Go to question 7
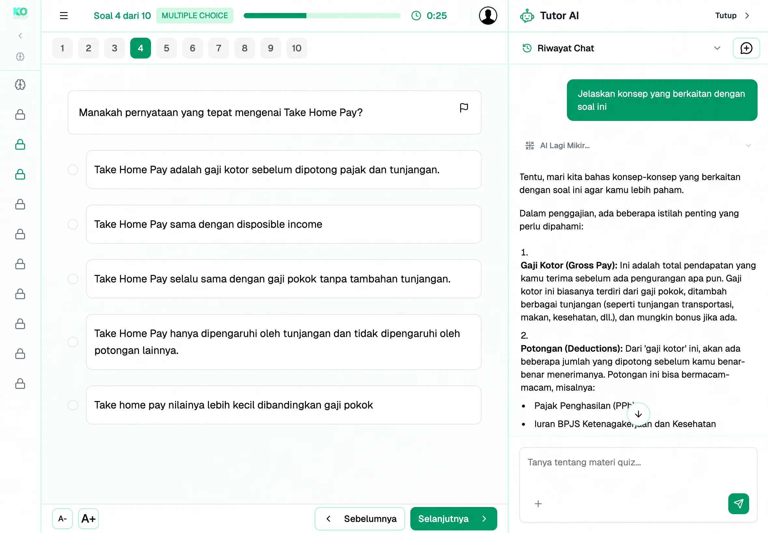 pos(219,48)
